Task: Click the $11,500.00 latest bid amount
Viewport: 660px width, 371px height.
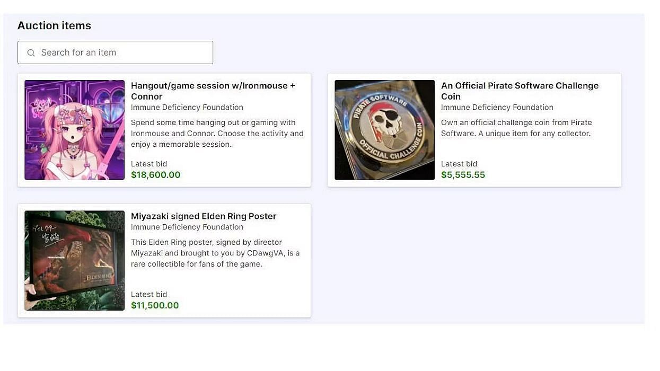Action: coord(155,305)
